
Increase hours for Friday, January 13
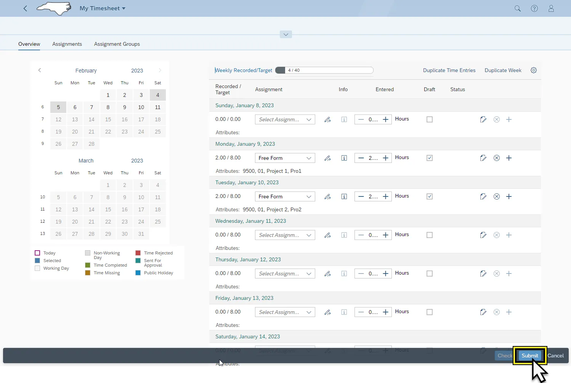(x=386, y=312)
